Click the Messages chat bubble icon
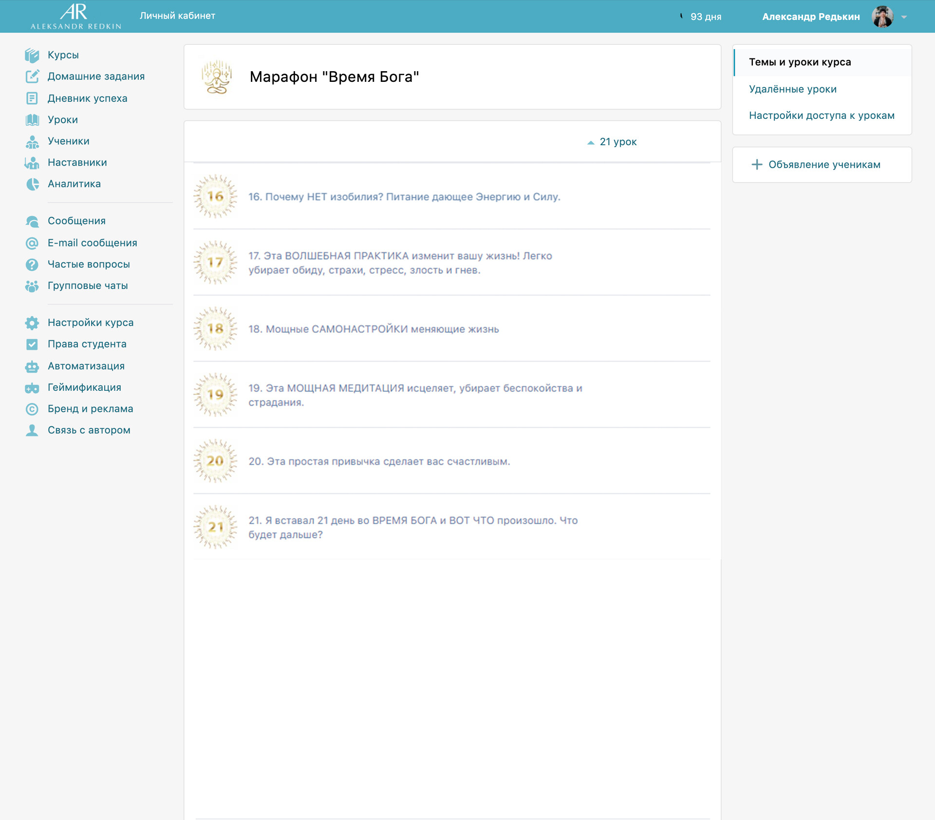 tap(32, 221)
